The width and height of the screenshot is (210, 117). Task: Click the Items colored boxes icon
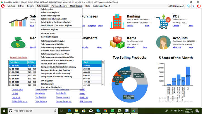pos(117,42)
